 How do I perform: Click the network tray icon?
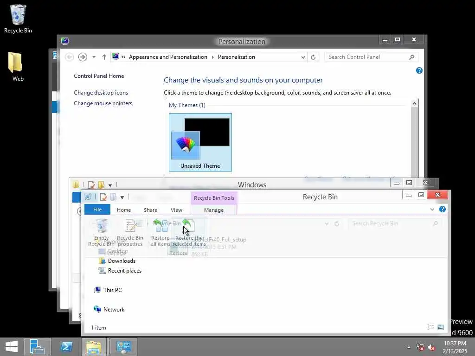(x=420, y=347)
